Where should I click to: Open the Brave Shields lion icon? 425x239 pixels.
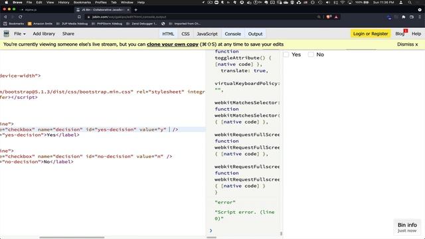pos(329,17)
